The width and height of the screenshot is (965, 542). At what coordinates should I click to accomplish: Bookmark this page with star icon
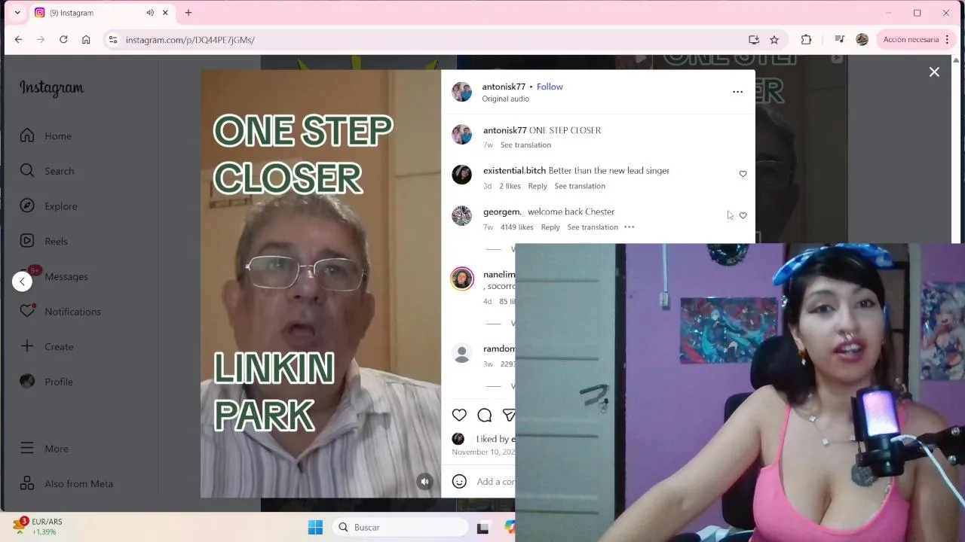[x=774, y=39]
